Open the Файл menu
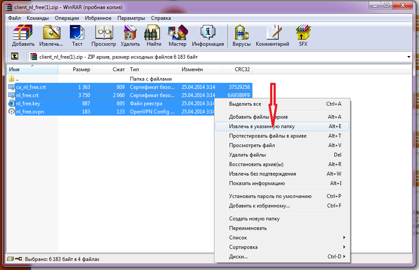 (x=14, y=18)
